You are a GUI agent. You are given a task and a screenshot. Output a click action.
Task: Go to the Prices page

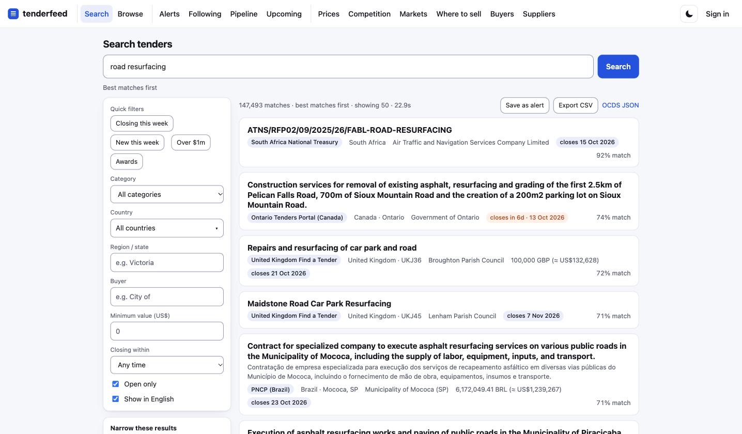(x=329, y=14)
